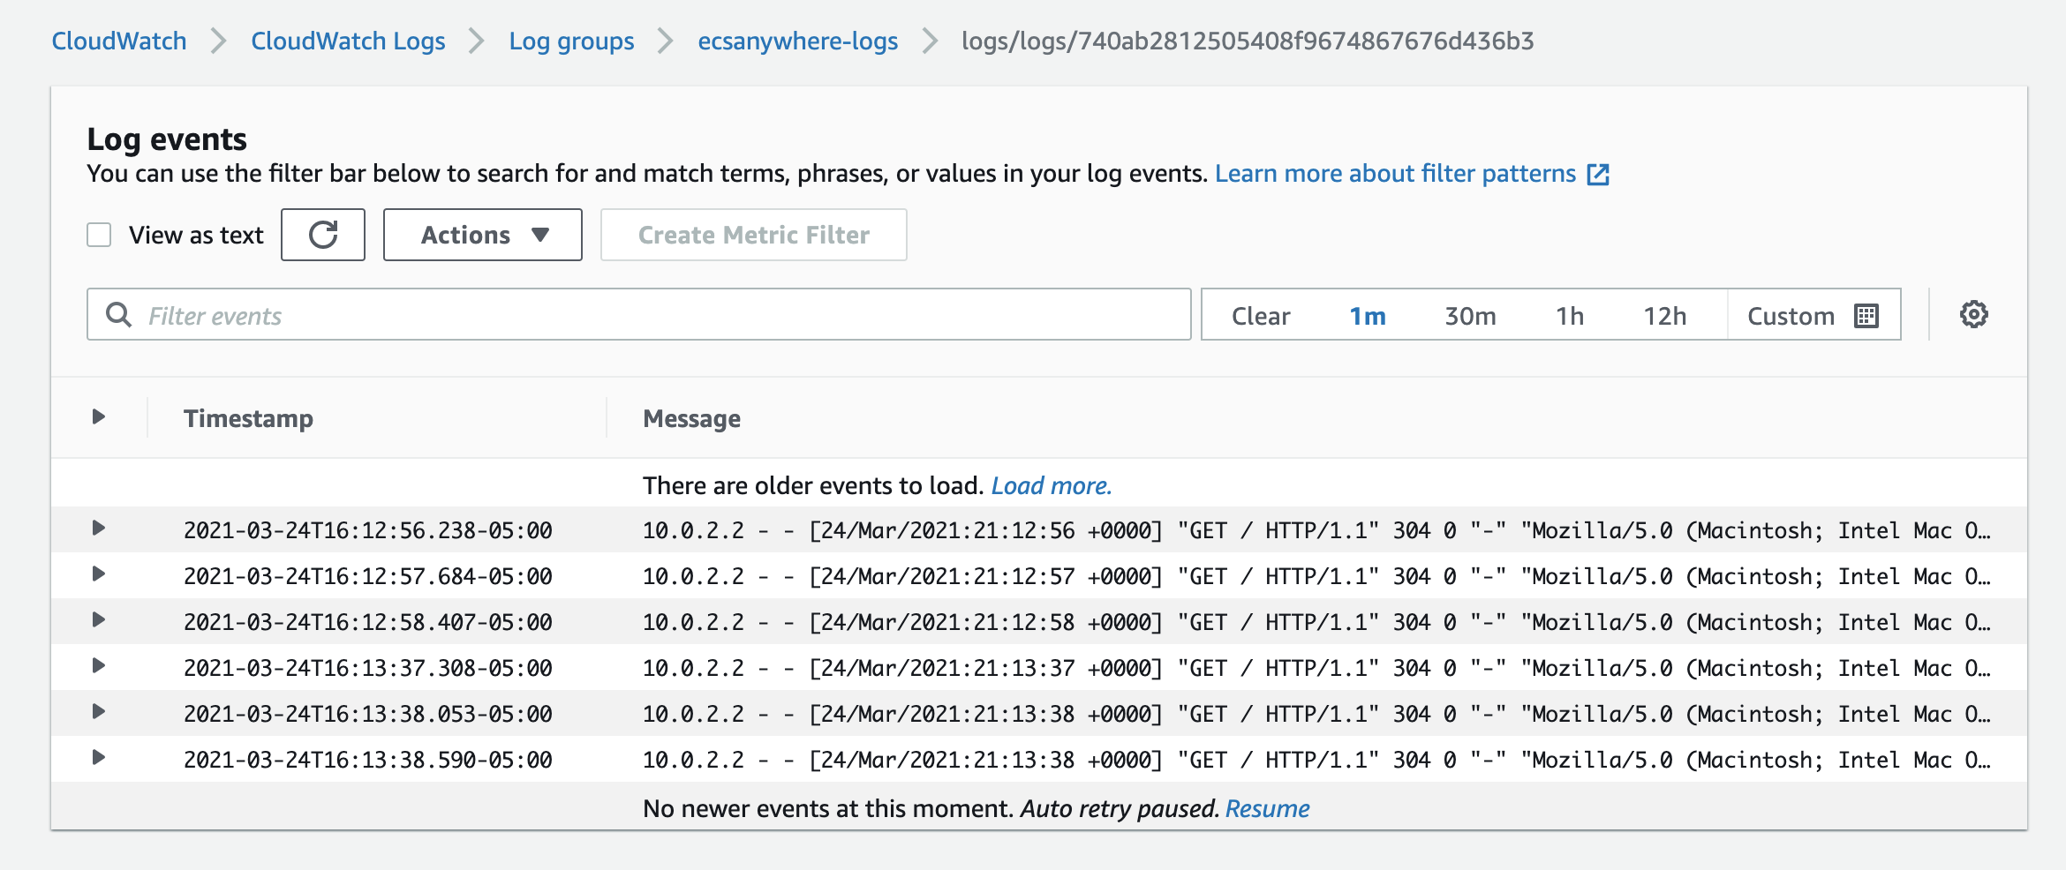The height and width of the screenshot is (870, 2066).
Task: Expand the 16:13:37.308 log event row
Action: [x=99, y=666]
